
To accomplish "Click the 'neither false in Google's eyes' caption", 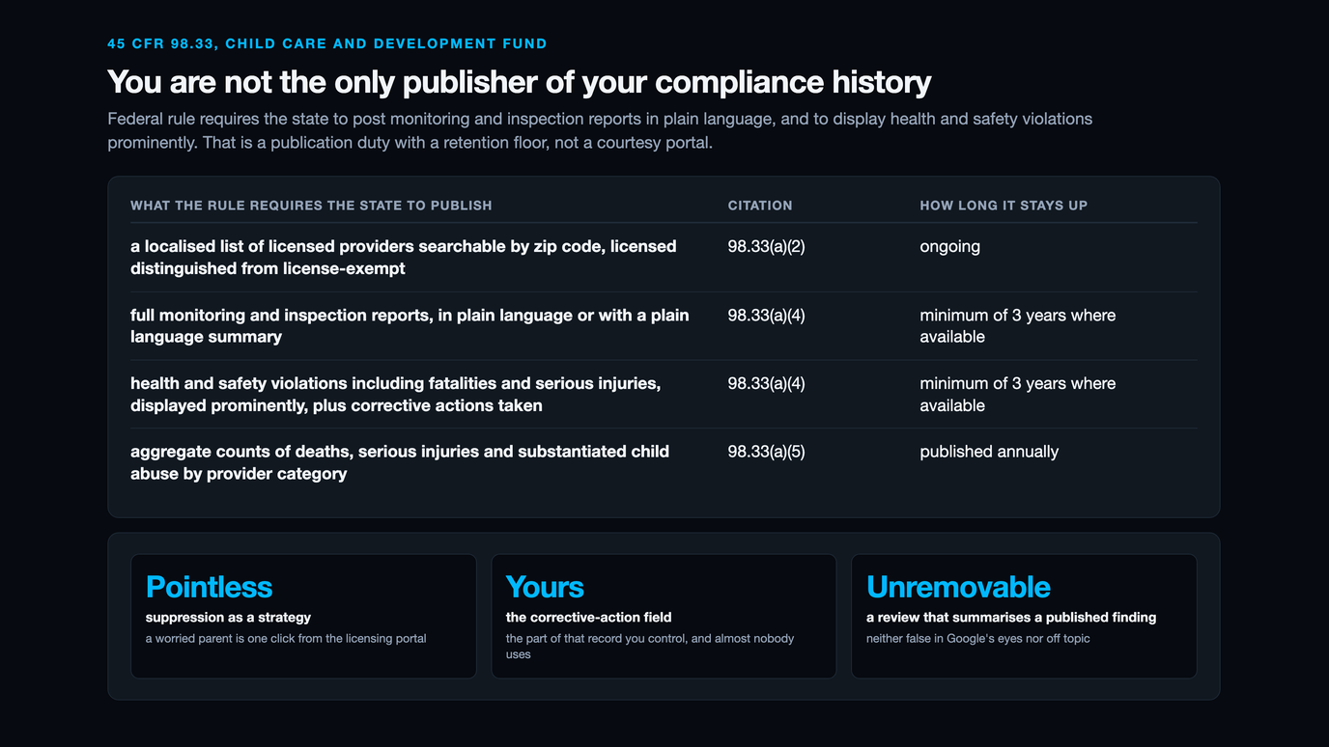I will (x=977, y=638).
